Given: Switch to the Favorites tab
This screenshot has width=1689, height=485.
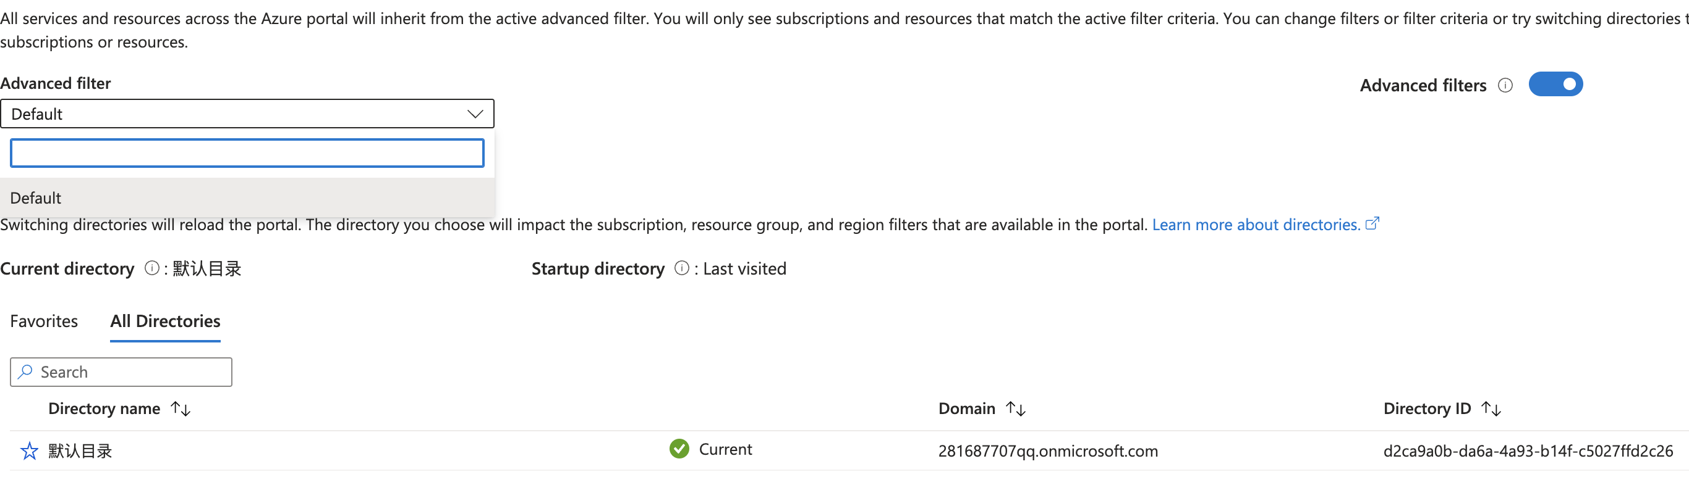Looking at the screenshot, I should coord(43,321).
